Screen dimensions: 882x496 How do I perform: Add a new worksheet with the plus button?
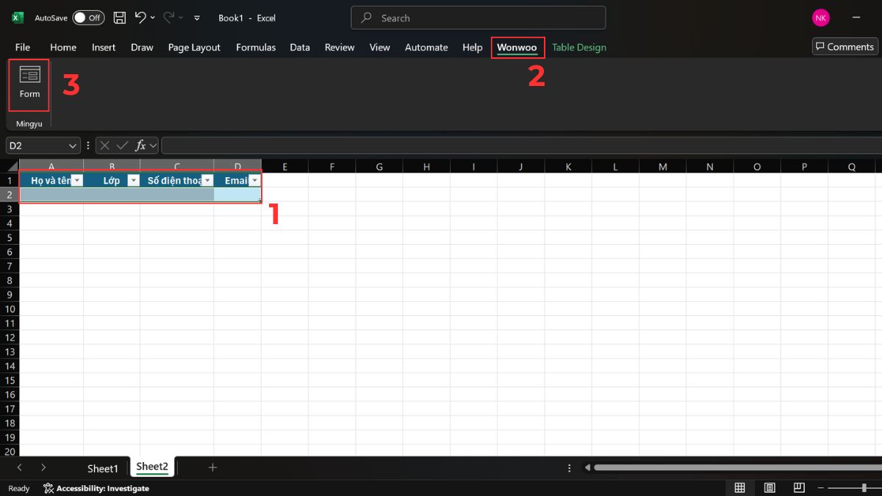click(x=212, y=467)
